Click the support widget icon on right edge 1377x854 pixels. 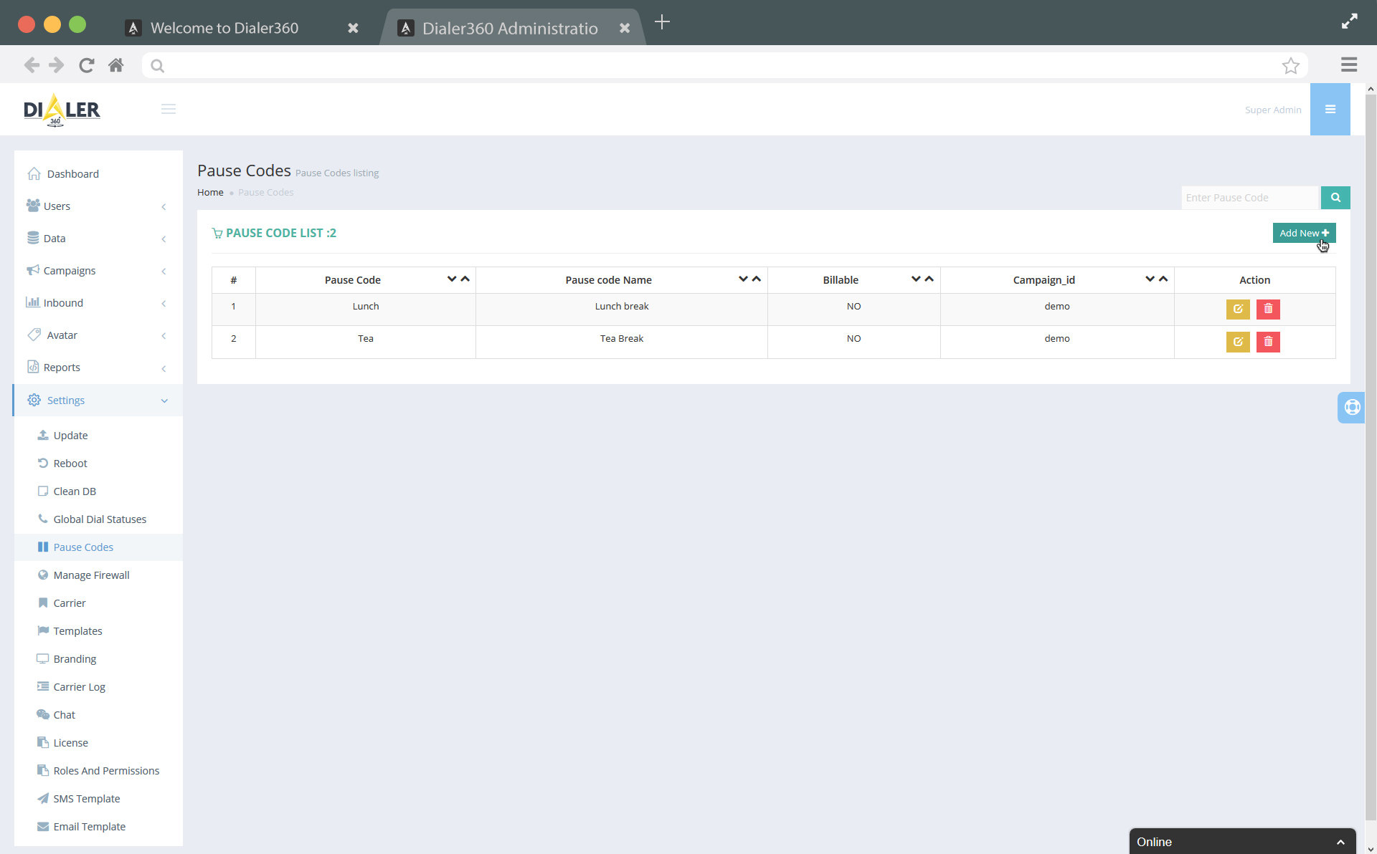click(1353, 407)
